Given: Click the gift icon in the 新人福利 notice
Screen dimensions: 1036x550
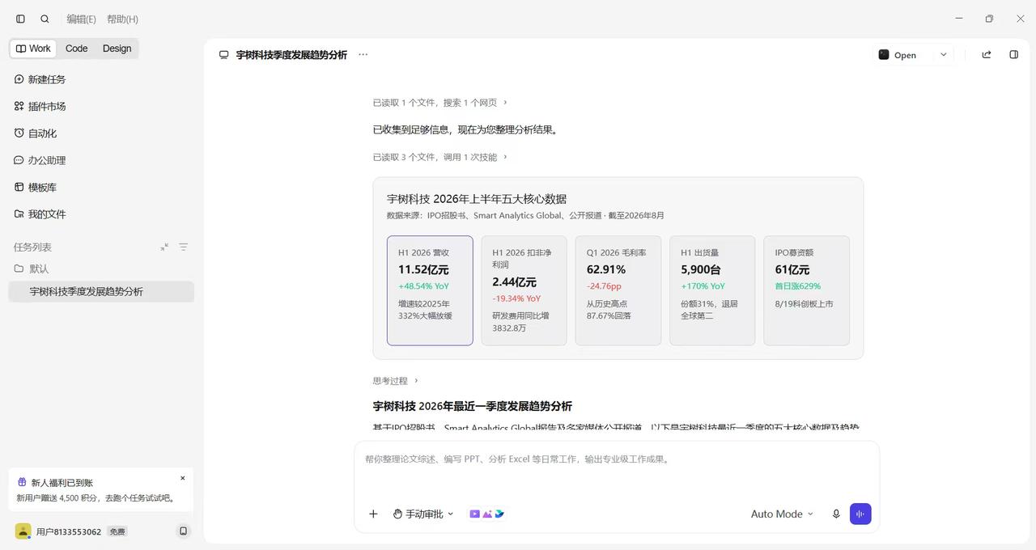Looking at the screenshot, I should point(22,482).
